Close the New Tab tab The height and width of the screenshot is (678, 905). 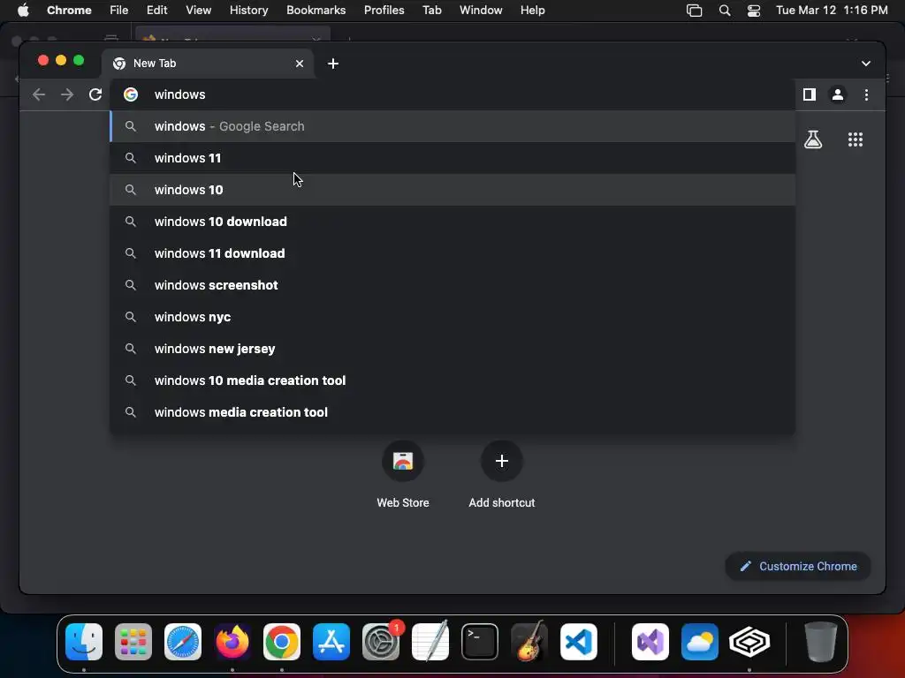300,64
